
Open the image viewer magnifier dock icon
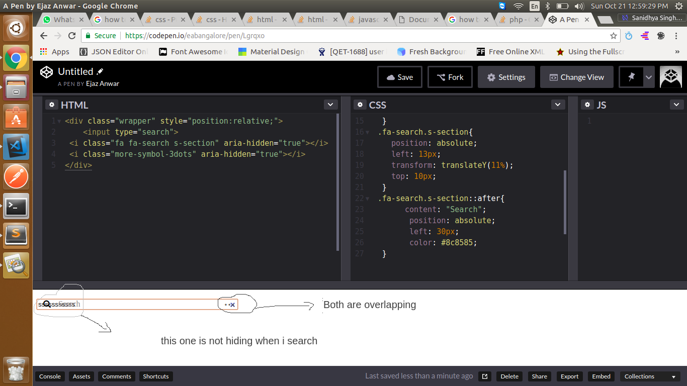click(x=17, y=265)
